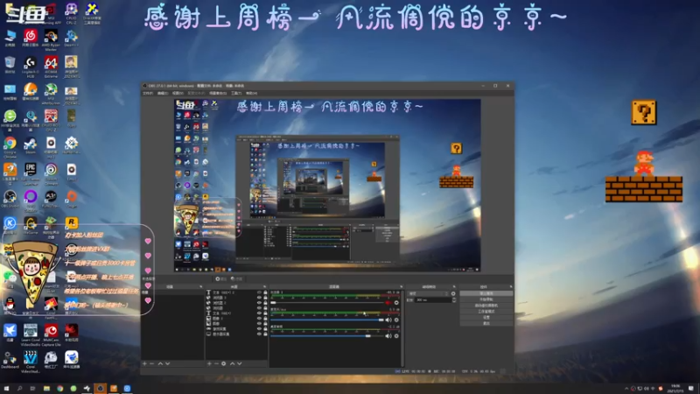Open Epic Games Launcher desktop icon
The image size is (700, 394).
tap(31, 173)
